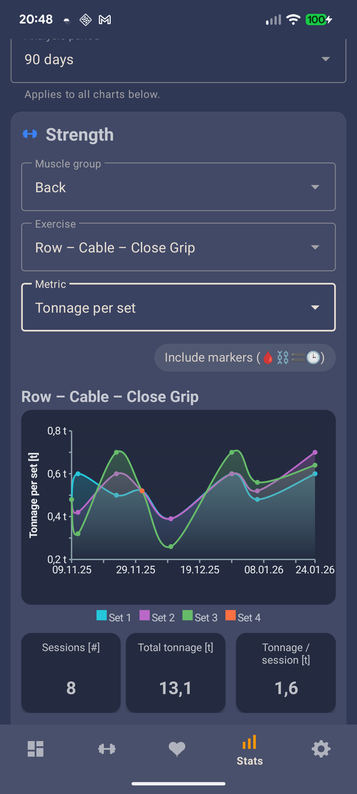Open the dashboard tab in bottom navigation

[35, 749]
